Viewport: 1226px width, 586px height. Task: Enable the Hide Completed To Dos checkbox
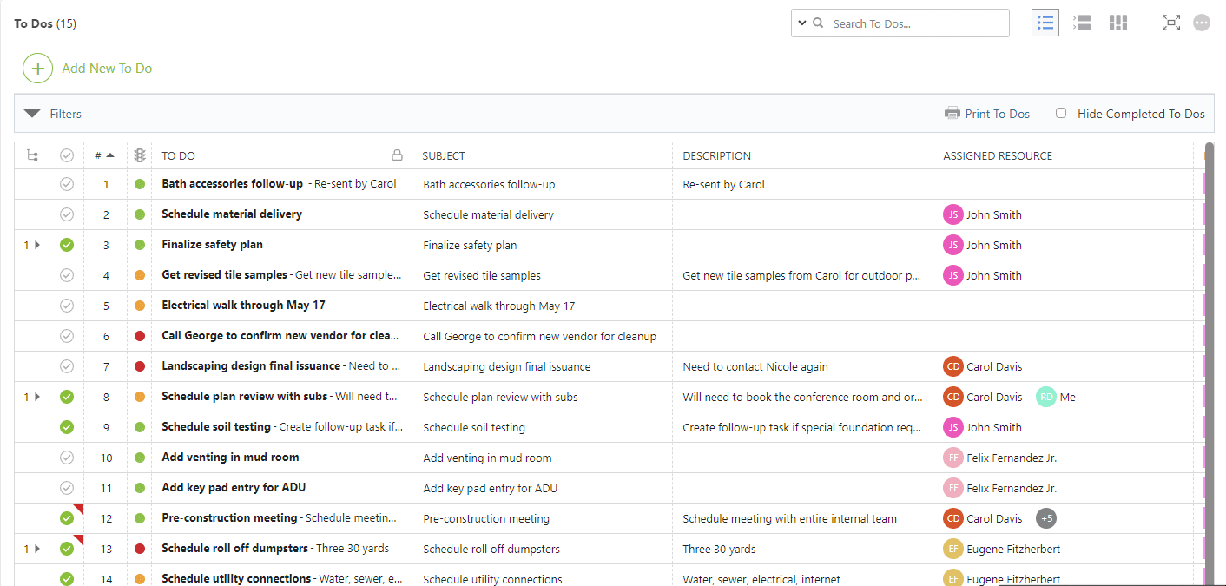1061,113
